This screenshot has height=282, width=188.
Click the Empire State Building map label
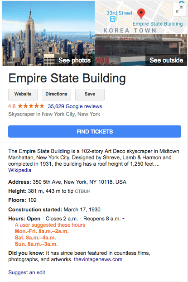158,24
